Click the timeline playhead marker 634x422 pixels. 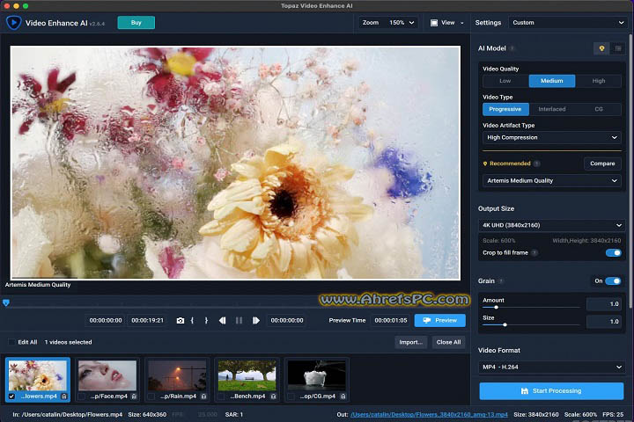click(6, 302)
